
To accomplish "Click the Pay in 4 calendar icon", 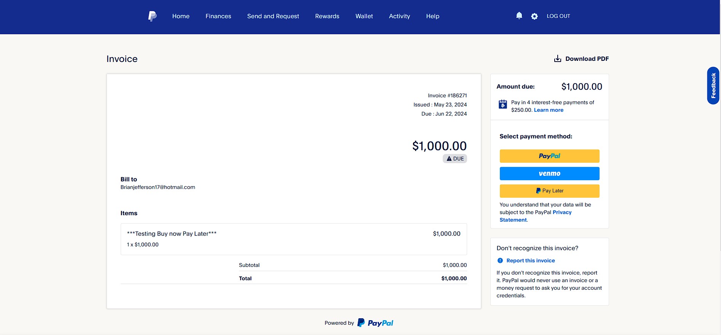I will click(503, 104).
